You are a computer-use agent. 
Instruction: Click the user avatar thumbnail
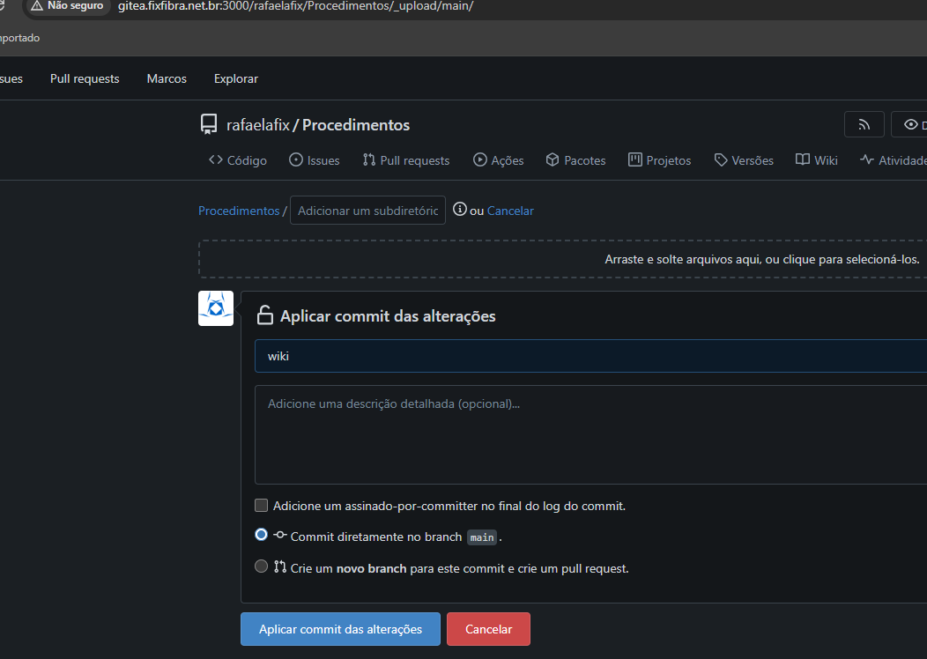(216, 308)
